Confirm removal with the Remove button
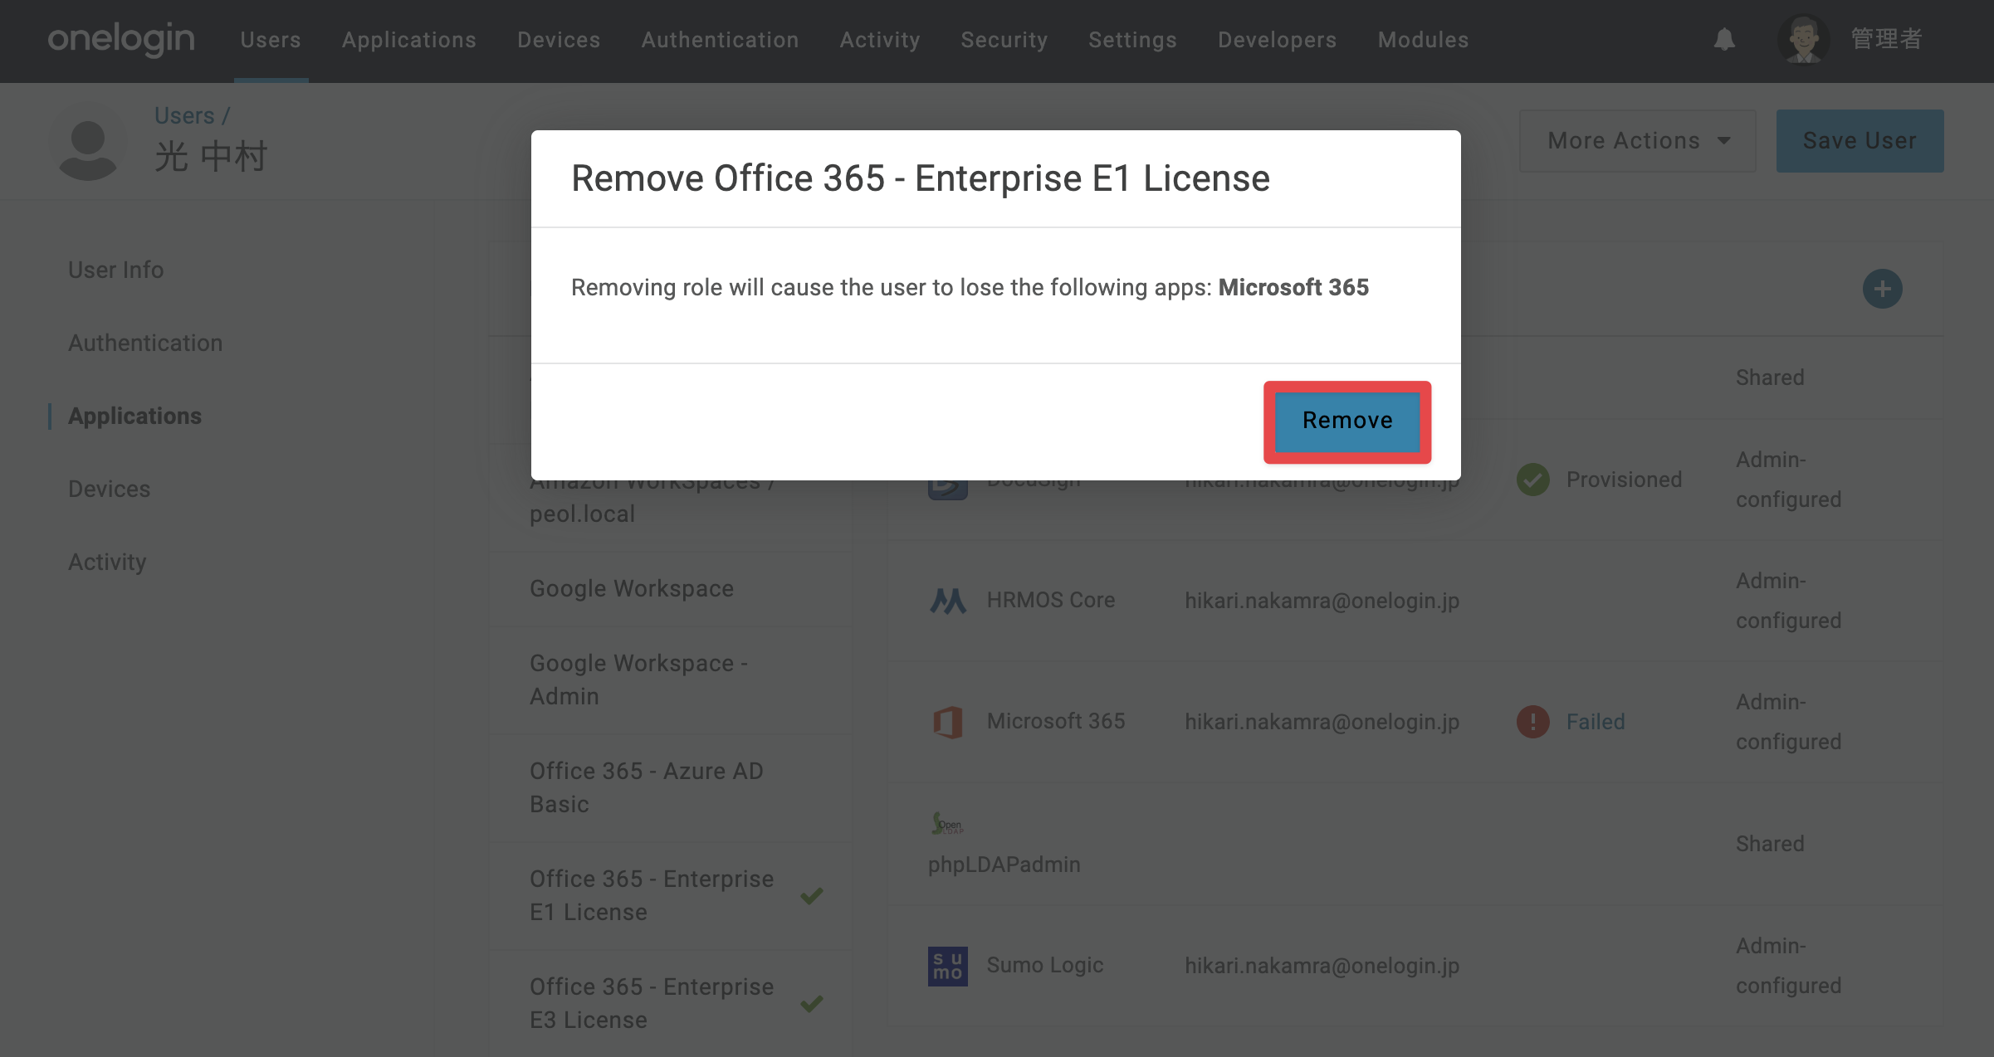 click(1347, 421)
